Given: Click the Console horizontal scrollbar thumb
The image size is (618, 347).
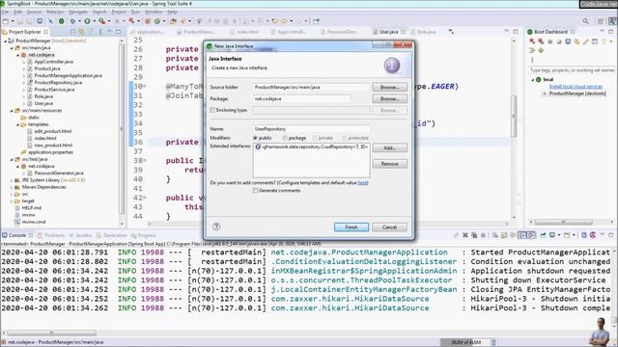Looking at the screenshot, I should (x=51, y=334).
